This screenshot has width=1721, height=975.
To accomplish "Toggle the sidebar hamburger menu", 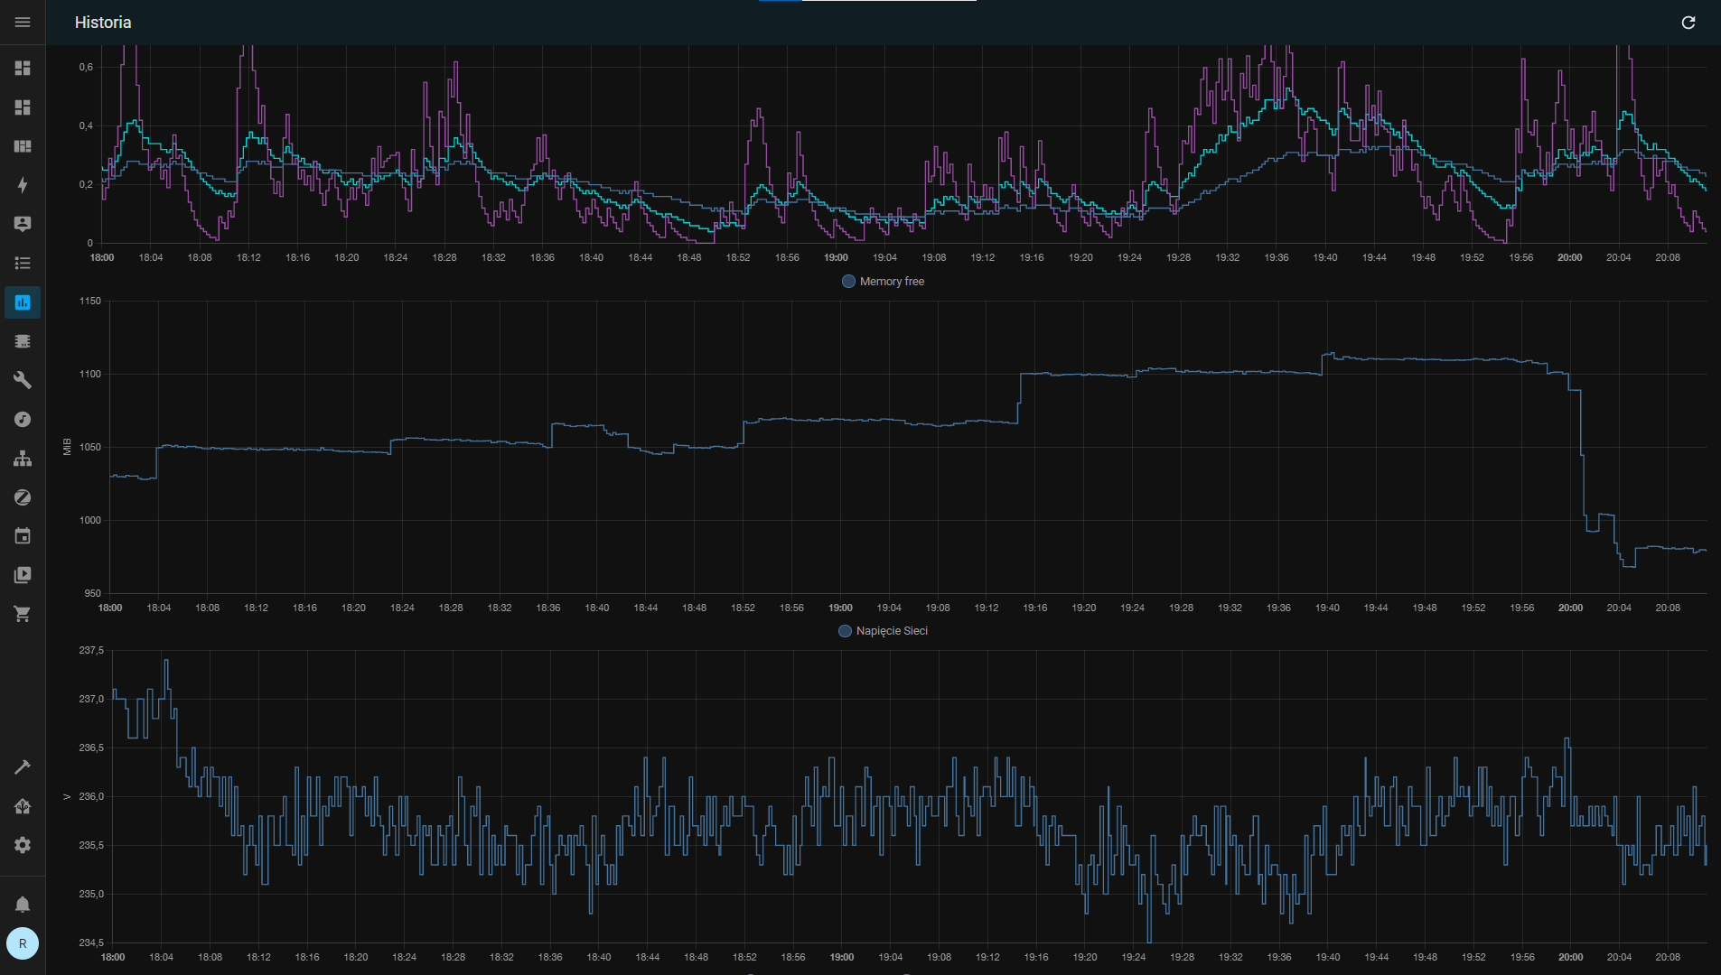I will (23, 23).
